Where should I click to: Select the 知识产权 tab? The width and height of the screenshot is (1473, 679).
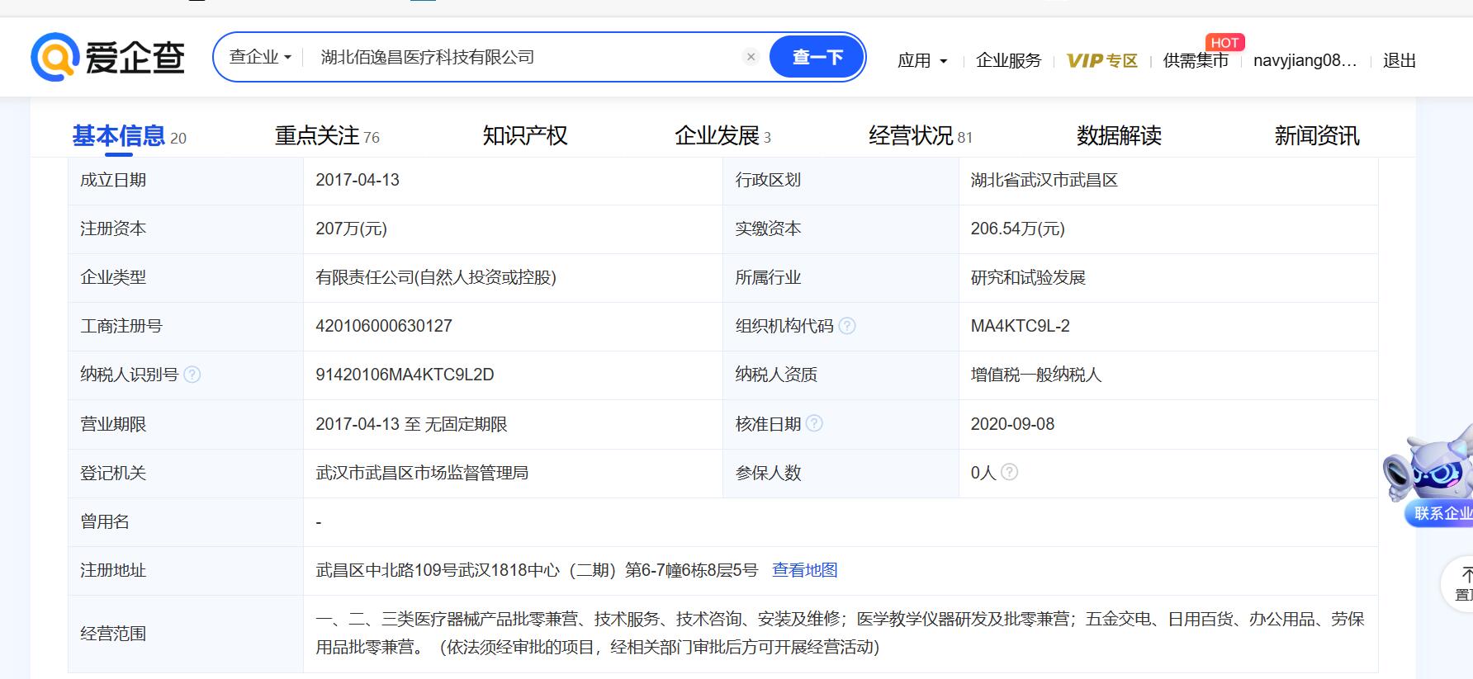[524, 135]
